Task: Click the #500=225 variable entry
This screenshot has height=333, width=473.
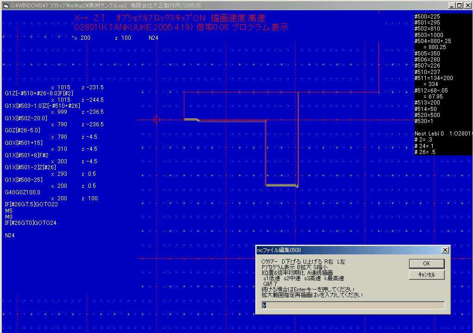Action: point(427,17)
